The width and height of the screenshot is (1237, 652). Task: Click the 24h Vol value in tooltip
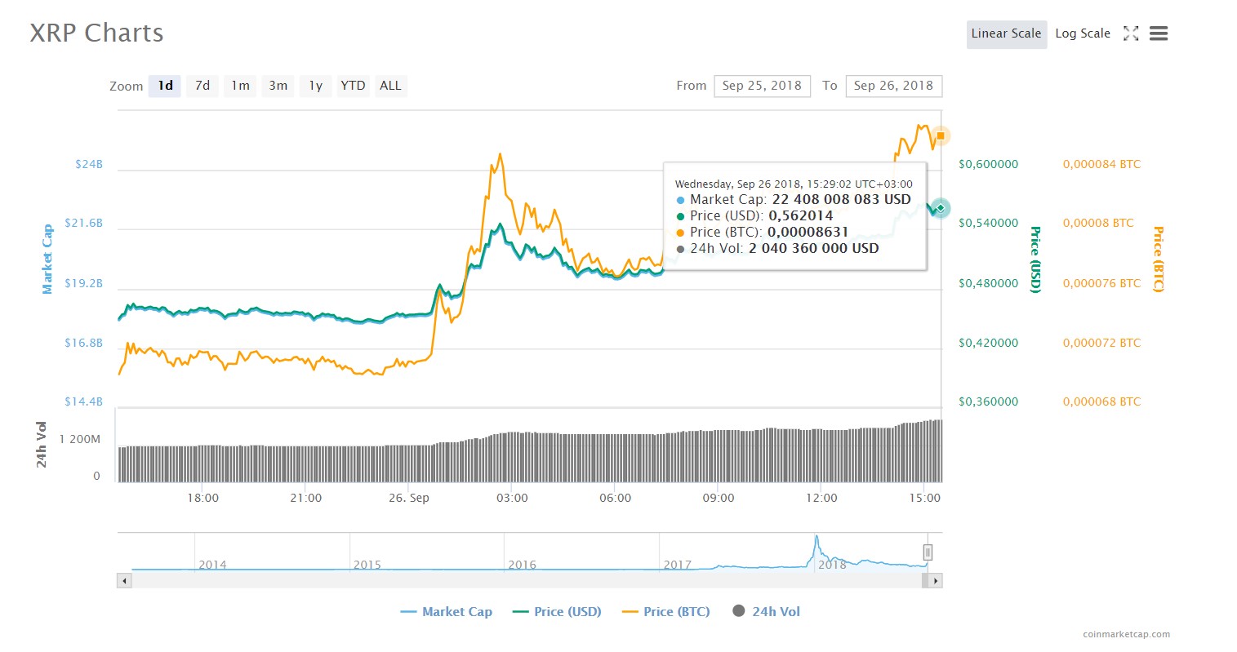click(813, 248)
